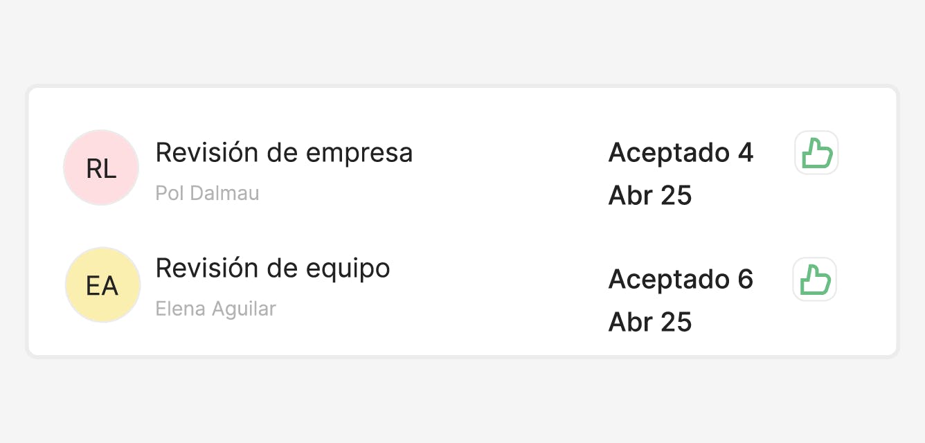Image resolution: width=925 pixels, height=443 pixels.
Task: Click the letters RL inside the avatar
Action: click(x=101, y=168)
